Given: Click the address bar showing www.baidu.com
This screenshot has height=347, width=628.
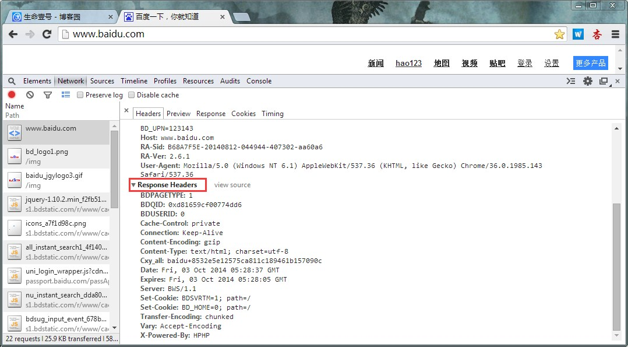Looking at the screenshot, I should click(x=312, y=34).
